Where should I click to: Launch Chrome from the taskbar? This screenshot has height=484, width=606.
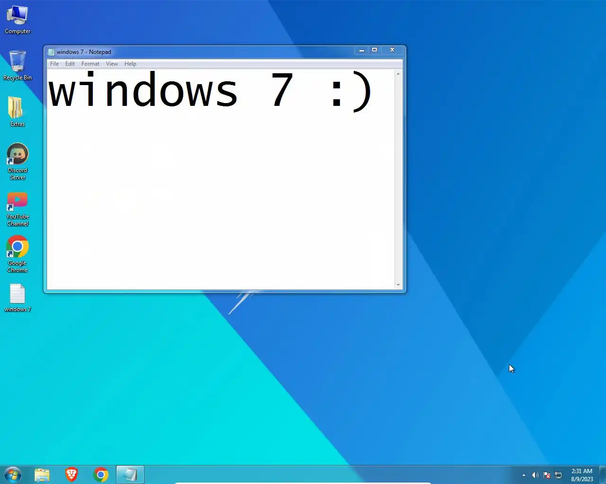(x=101, y=475)
